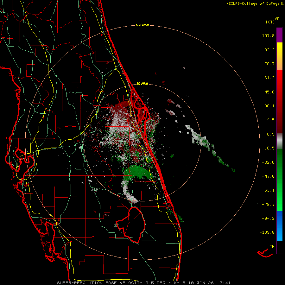Pick the black TH segment of the scale
Viewport: 285px width, 285px height.
tap(280, 247)
